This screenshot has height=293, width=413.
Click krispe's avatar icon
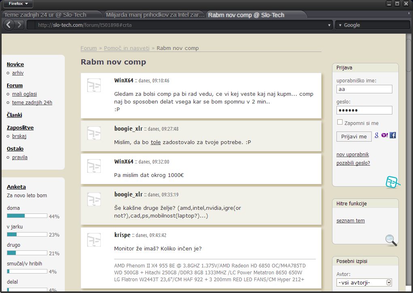pyautogui.click(x=94, y=240)
